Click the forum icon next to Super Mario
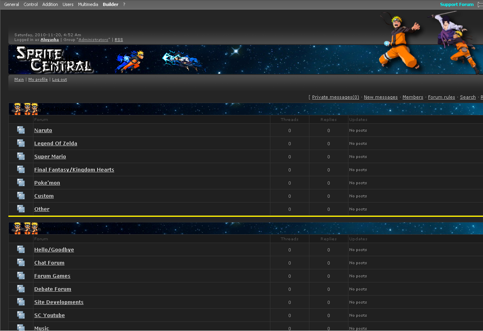The height and width of the screenshot is (331, 483). click(x=21, y=156)
